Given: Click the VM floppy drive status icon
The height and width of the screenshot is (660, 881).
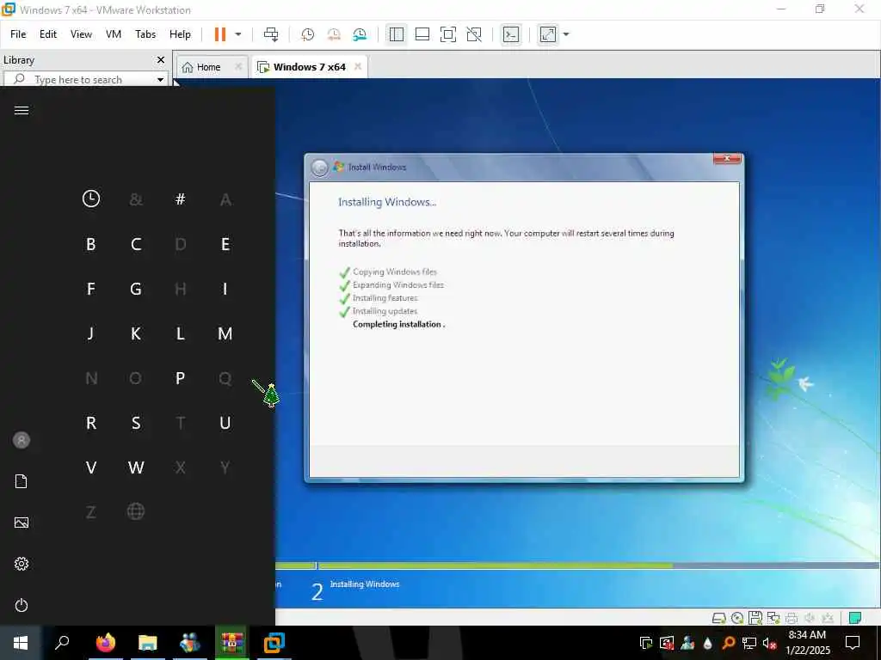Looking at the screenshot, I should tap(755, 618).
